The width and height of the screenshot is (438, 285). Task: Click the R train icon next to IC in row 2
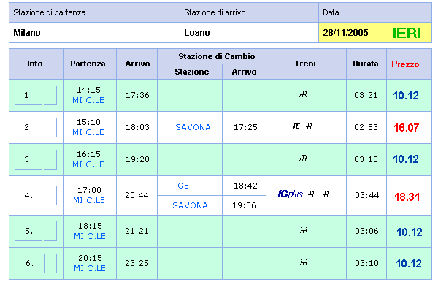click(309, 126)
